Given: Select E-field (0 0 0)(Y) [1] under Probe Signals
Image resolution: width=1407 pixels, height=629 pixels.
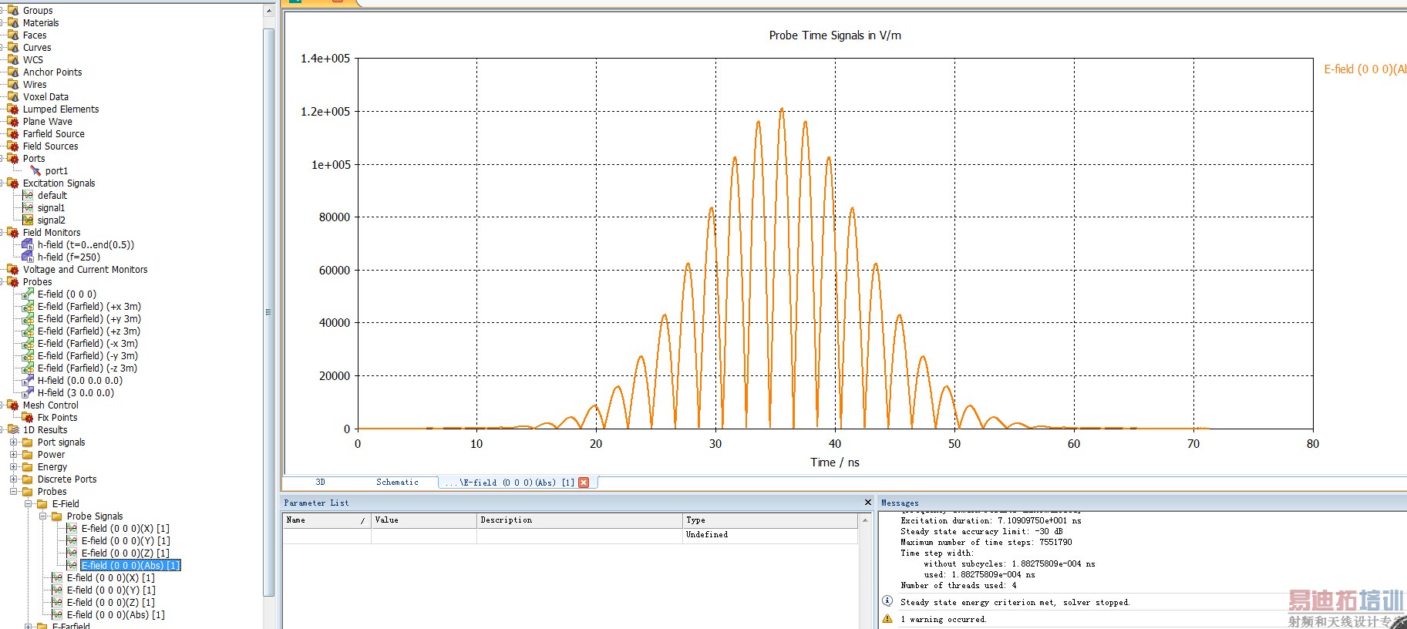Looking at the screenshot, I should coord(126,540).
